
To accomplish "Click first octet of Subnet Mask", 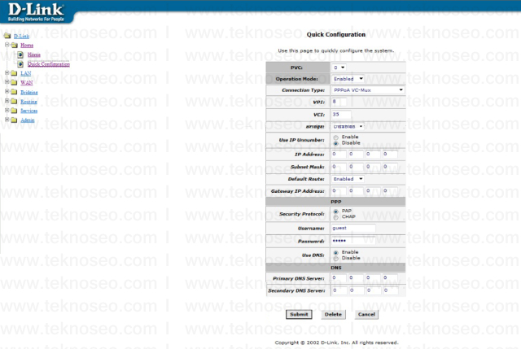I will tap(339, 167).
